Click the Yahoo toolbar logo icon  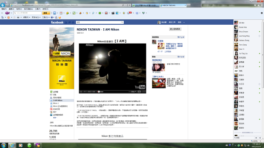click(7, 13)
